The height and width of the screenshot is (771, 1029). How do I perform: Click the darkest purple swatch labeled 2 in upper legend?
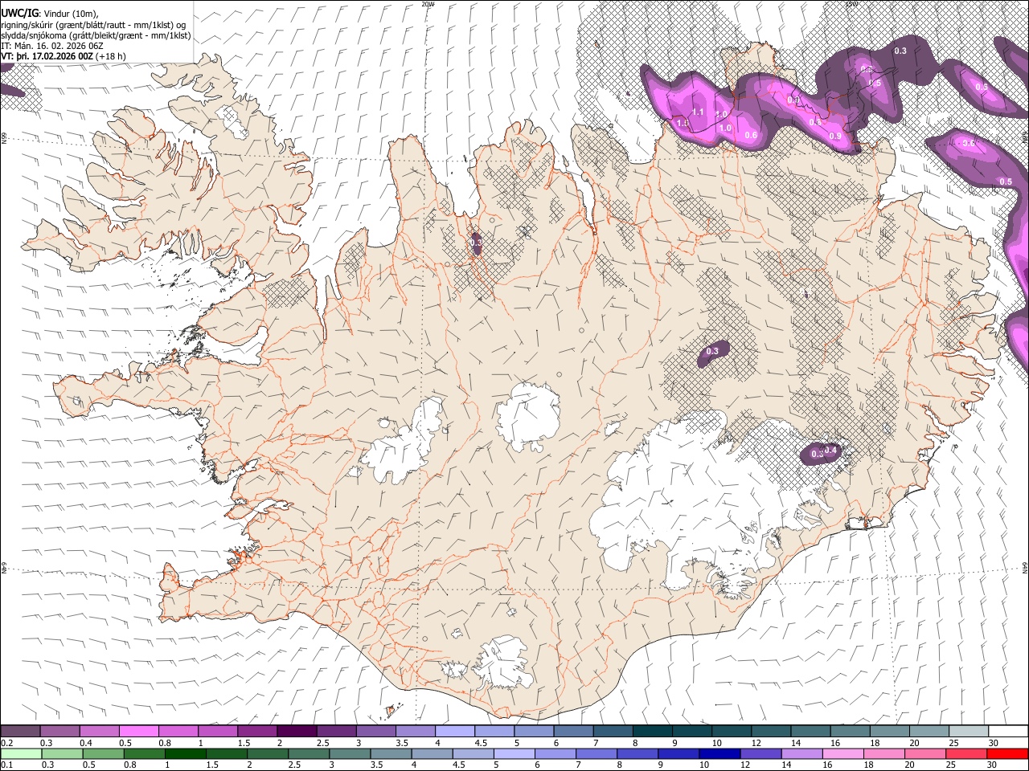pyautogui.click(x=296, y=731)
